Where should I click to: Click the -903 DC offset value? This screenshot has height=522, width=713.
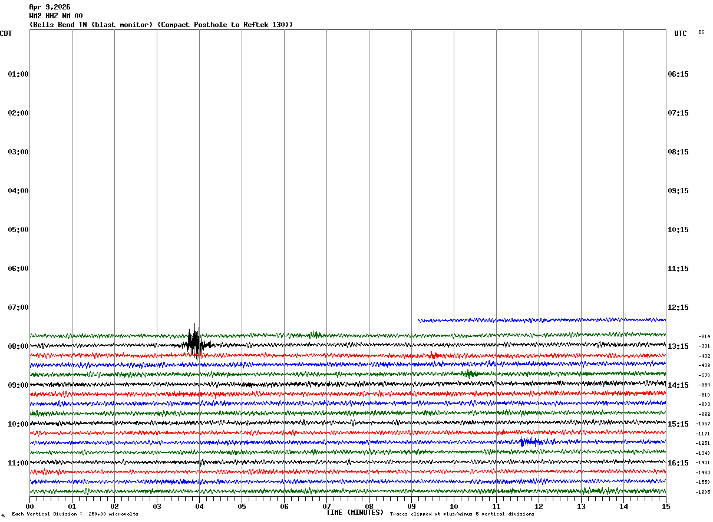click(x=704, y=404)
